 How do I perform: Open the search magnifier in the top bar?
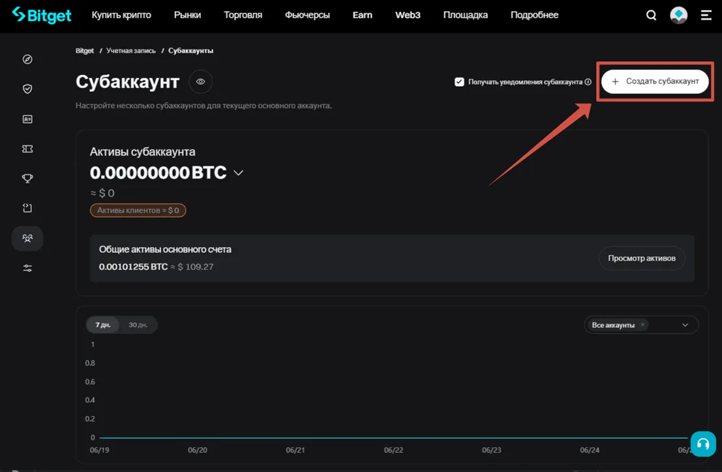(651, 14)
